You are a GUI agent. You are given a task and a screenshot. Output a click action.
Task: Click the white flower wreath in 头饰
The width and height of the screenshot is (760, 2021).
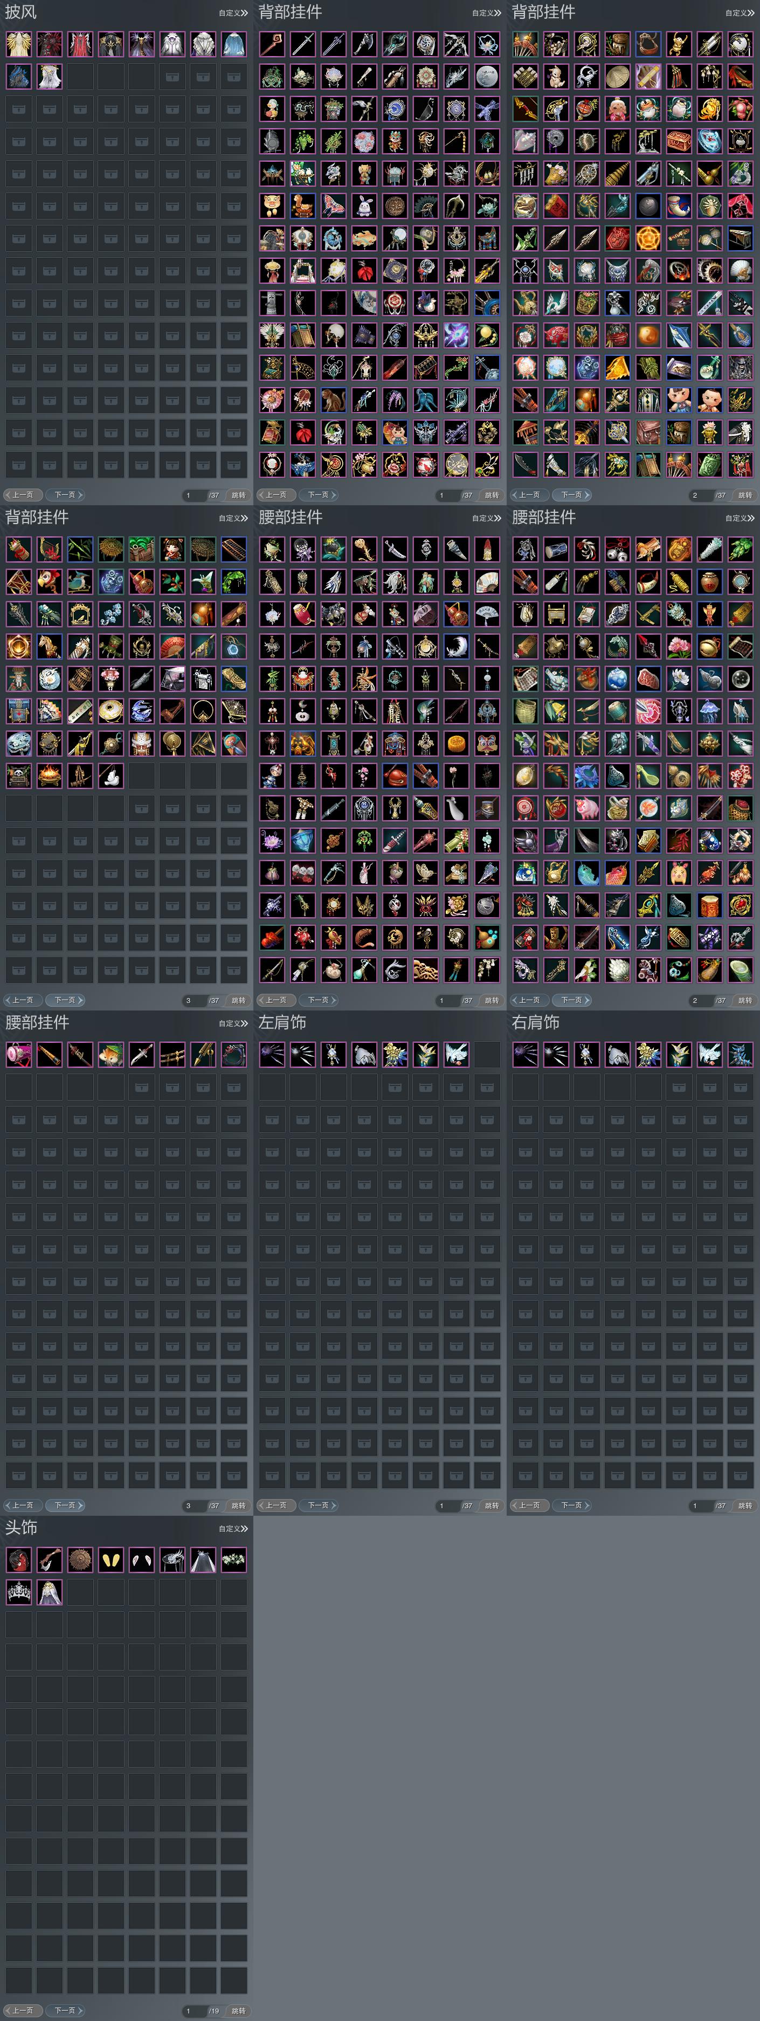point(234,1559)
